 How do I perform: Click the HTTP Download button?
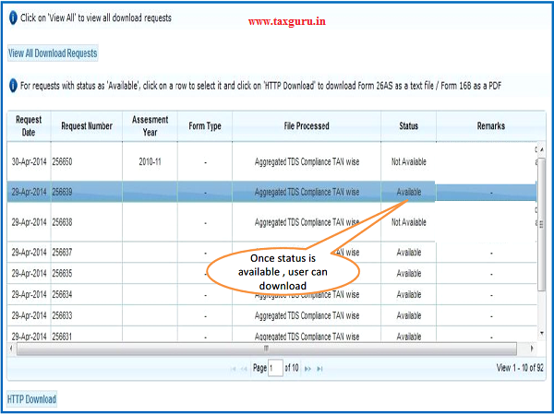tap(32, 399)
